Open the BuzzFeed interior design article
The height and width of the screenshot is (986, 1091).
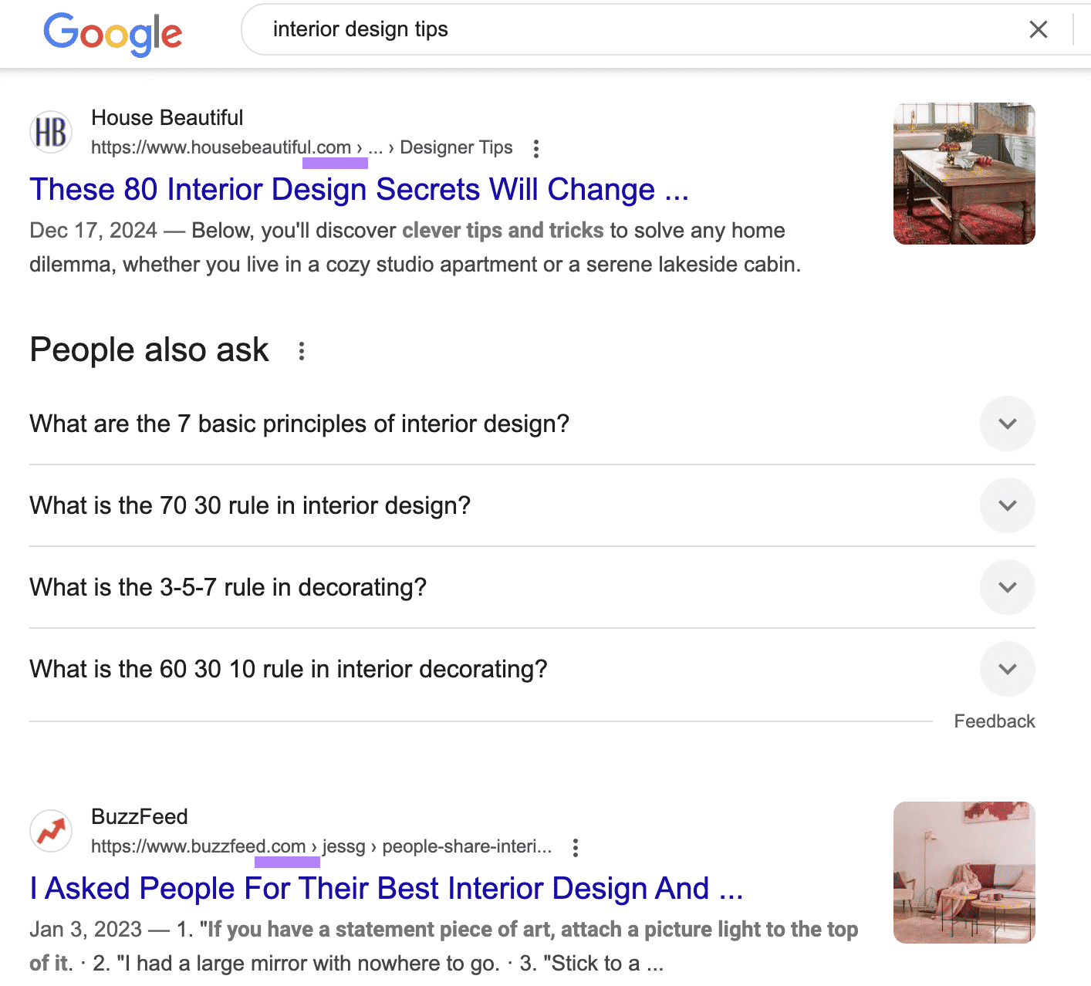[x=386, y=888]
